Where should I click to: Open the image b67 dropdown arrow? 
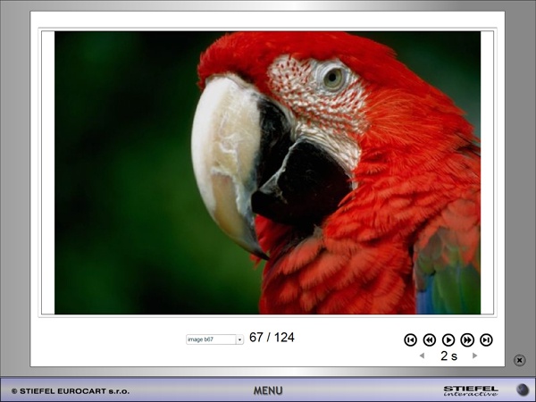(x=239, y=339)
